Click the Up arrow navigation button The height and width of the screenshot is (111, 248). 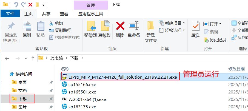pos(33,58)
